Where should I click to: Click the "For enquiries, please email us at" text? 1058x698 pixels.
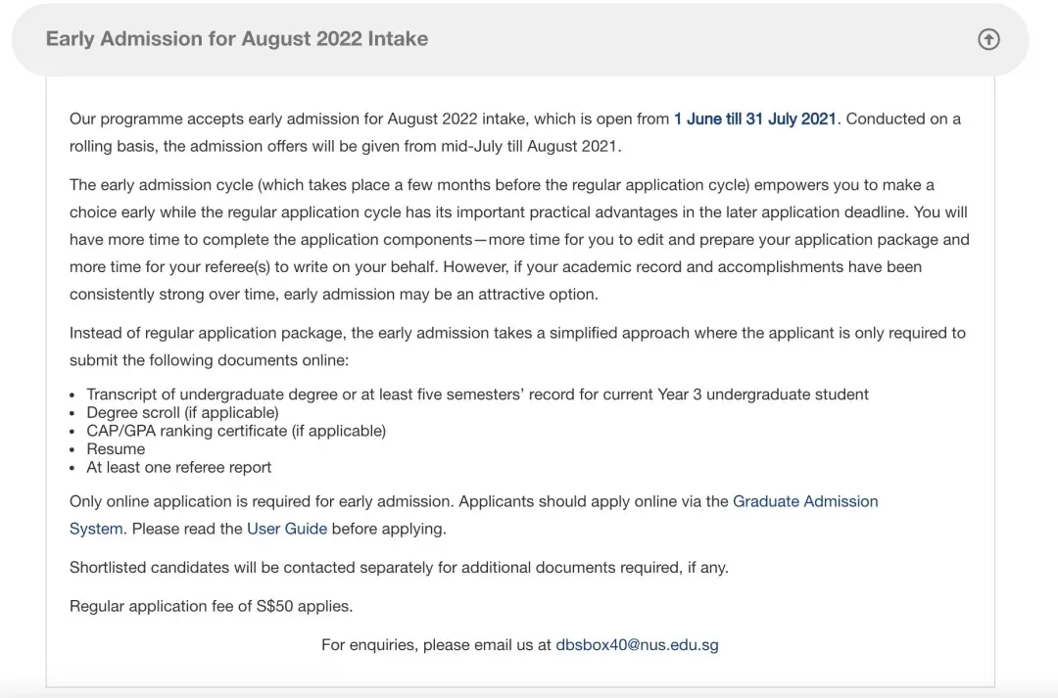[x=436, y=645]
